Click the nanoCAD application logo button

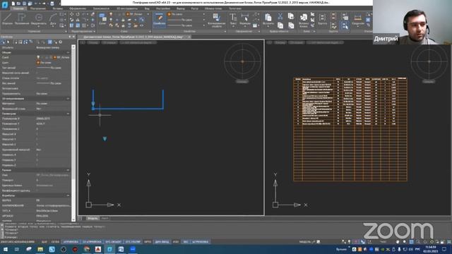click(5, 5)
